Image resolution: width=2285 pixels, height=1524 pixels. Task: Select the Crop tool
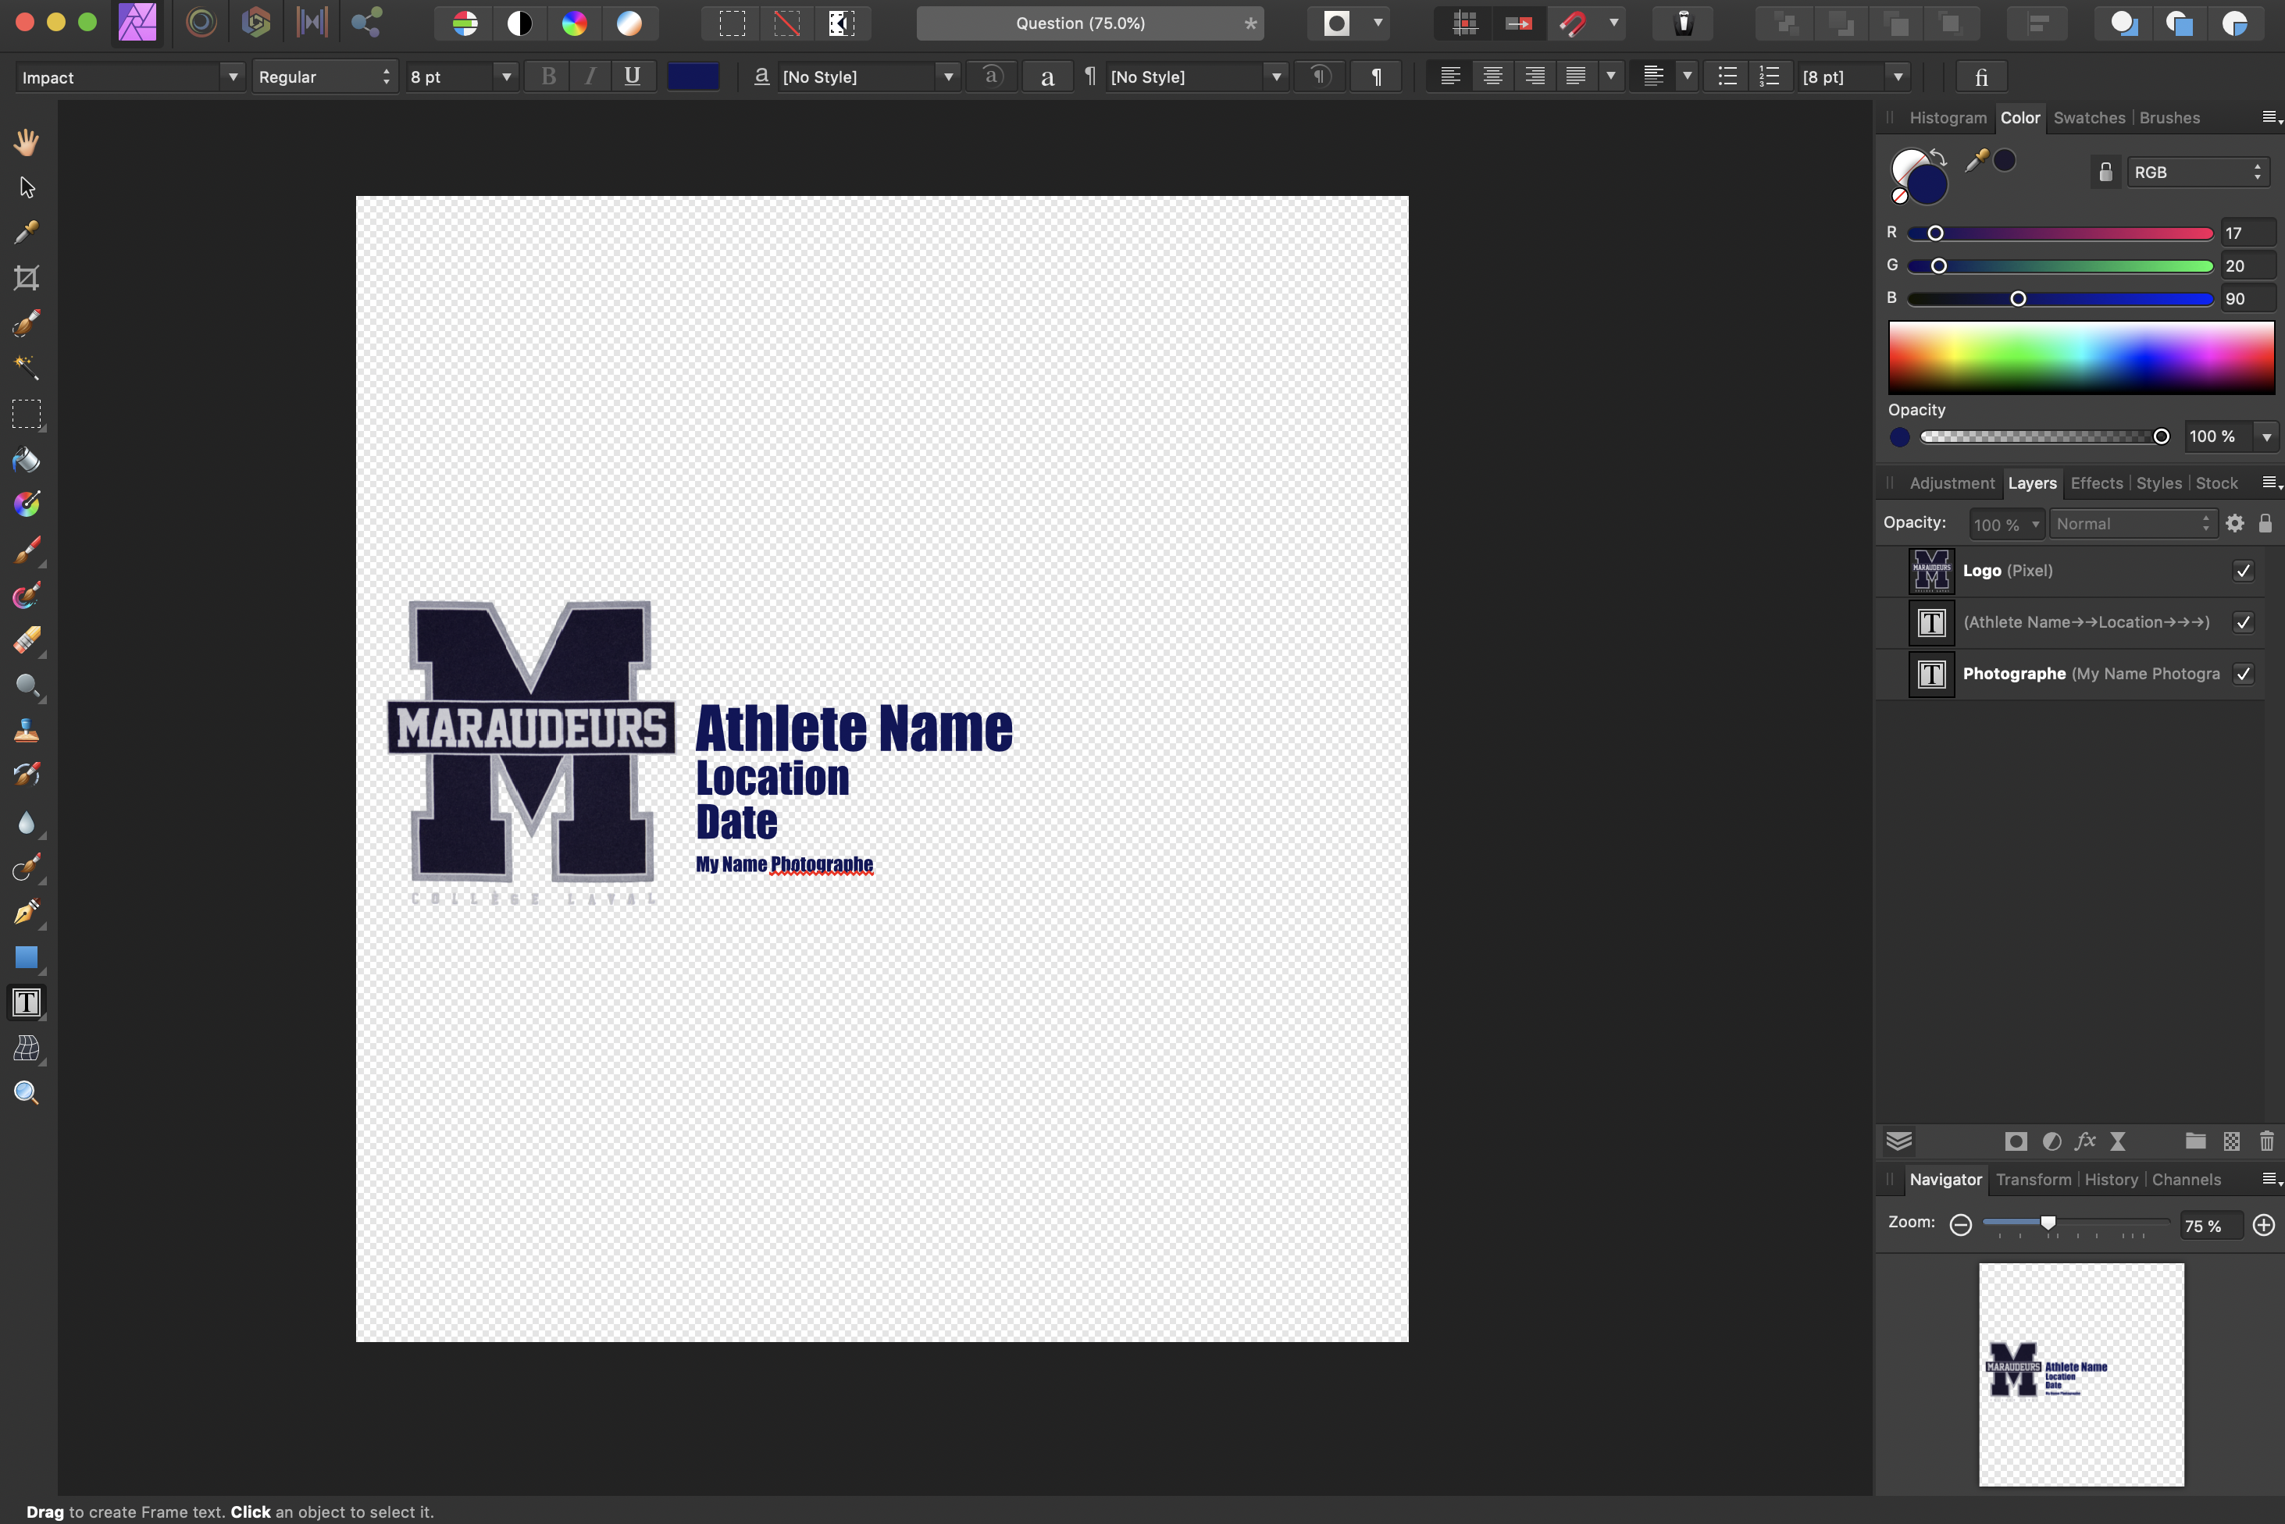tap(27, 278)
